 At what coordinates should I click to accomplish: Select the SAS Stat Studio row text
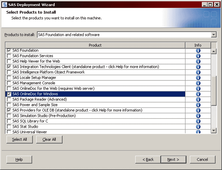25,126
